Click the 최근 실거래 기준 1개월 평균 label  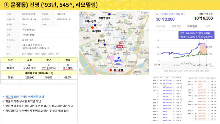170,14
